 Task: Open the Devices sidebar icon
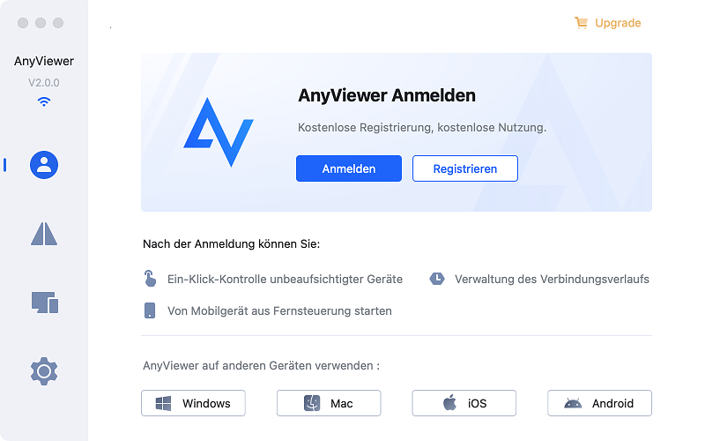pos(45,303)
